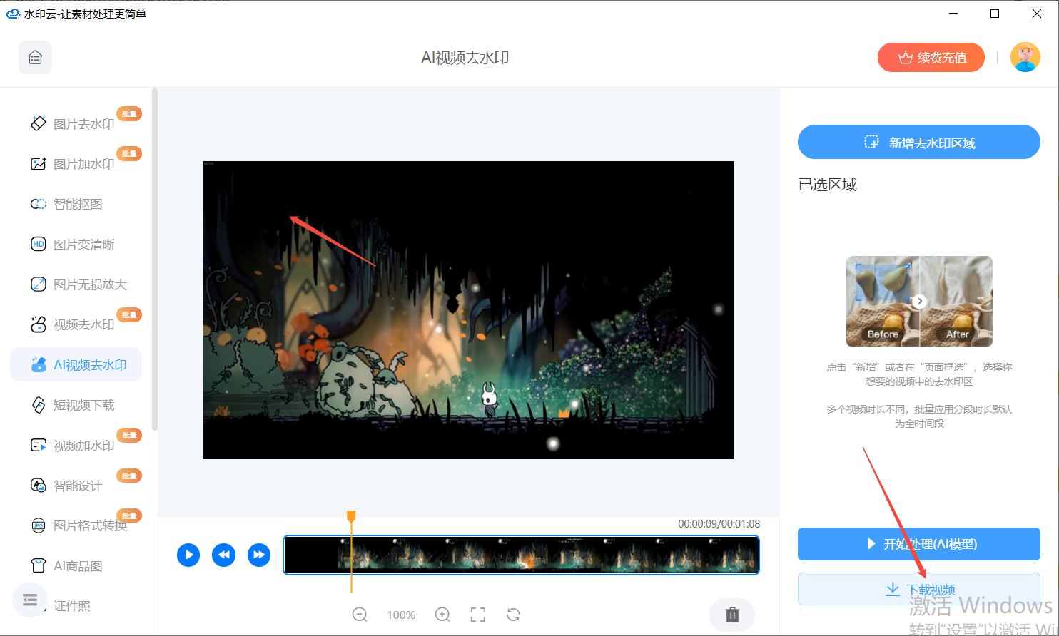Click the 图片去水印 eraser icon

(39, 123)
